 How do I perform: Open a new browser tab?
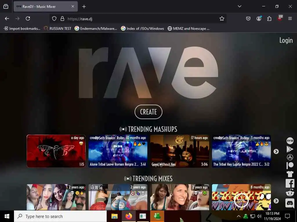point(84,7)
